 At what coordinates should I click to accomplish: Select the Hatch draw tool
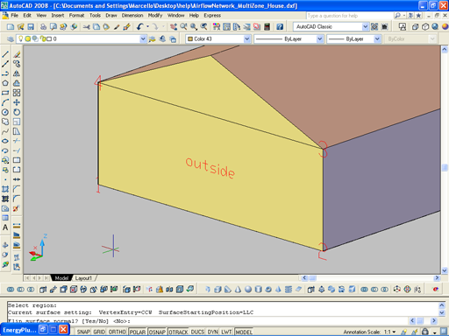[5, 189]
